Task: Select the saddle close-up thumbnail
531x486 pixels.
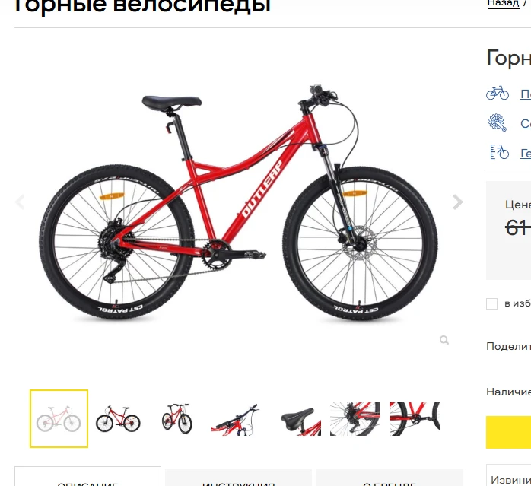Action: pos(300,421)
